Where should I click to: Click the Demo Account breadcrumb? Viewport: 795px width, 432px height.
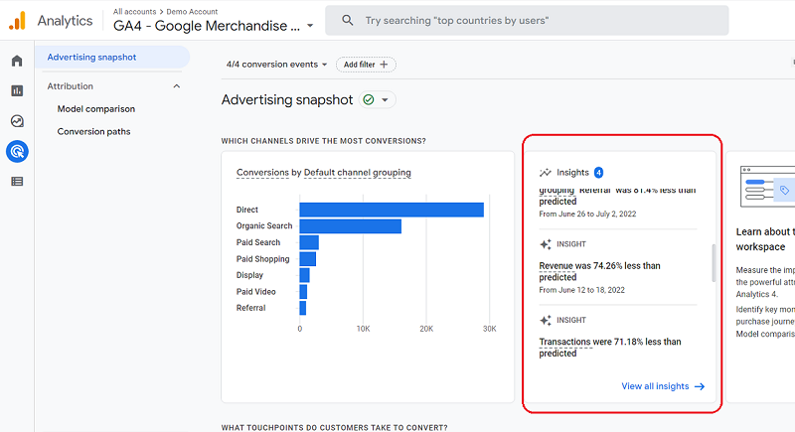[192, 12]
